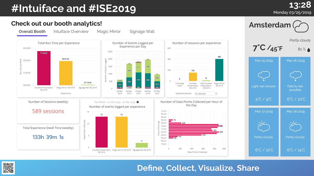This screenshot has width=314, height=176.
Task: Click the Mar 28 2019 forecast card date
Action: coord(295,112)
